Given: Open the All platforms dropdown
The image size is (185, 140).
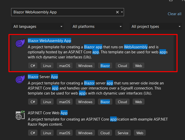Looking at the screenshot, I should pyautogui.click(x=97, y=26).
